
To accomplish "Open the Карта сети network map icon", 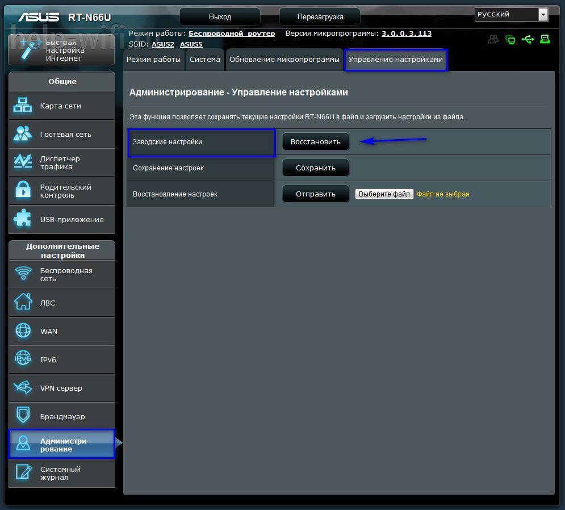I will pyautogui.click(x=23, y=106).
